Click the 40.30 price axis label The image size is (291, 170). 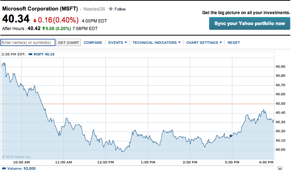pyautogui.click(x=280, y=122)
